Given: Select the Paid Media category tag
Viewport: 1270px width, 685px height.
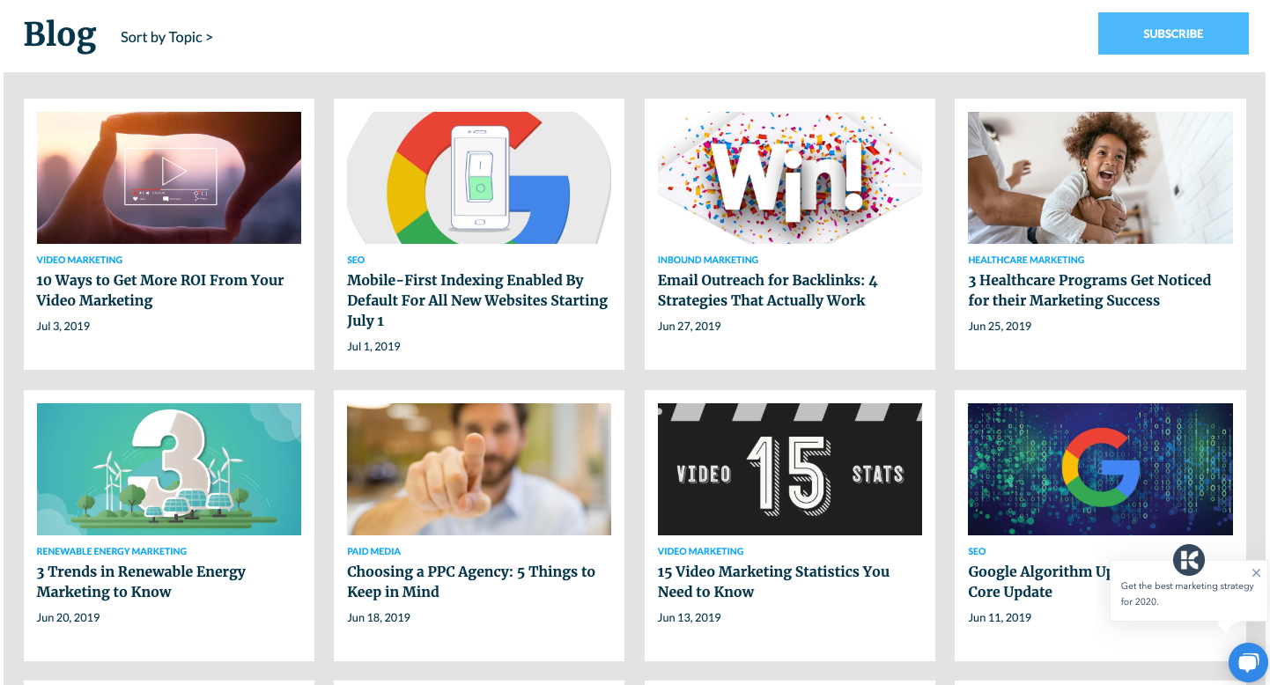Looking at the screenshot, I should coord(373,551).
